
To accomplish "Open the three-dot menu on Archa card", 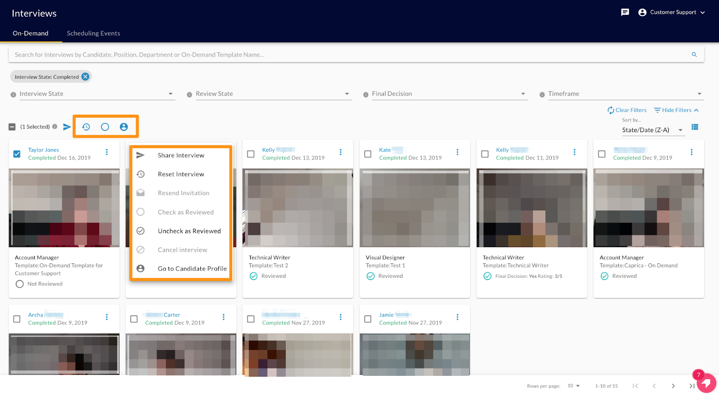I will point(107,317).
